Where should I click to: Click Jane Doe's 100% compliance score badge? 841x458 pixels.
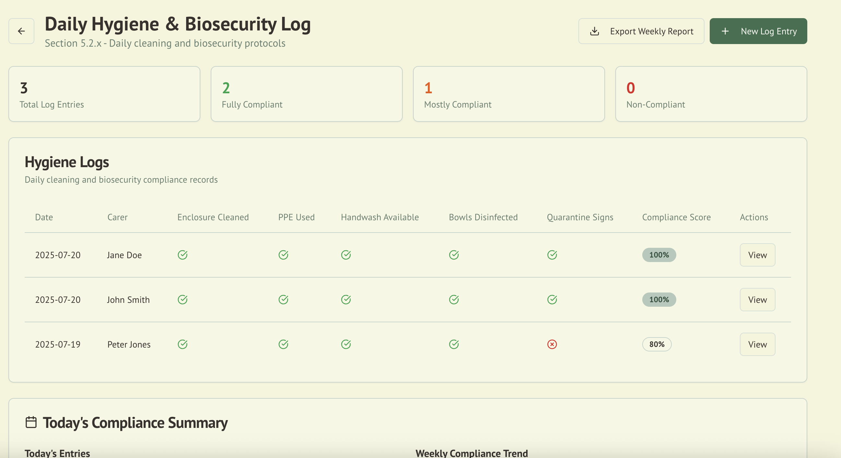pyautogui.click(x=658, y=255)
